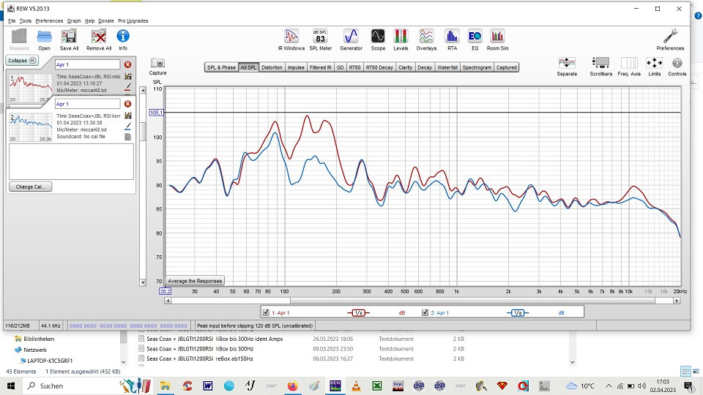
Task: Open graph Controls gear
Action: coord(677,67)
